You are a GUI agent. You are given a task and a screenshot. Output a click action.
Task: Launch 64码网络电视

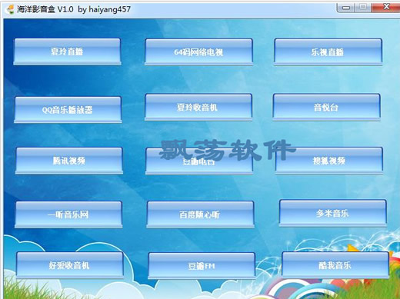pyautogui.click(x=198, y=51)
